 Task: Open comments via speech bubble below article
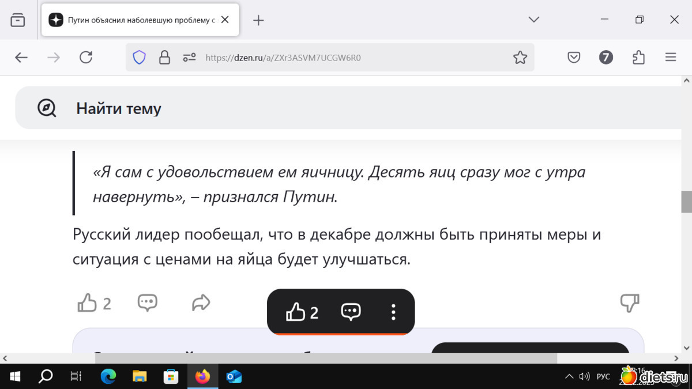(x=147, y=303)
